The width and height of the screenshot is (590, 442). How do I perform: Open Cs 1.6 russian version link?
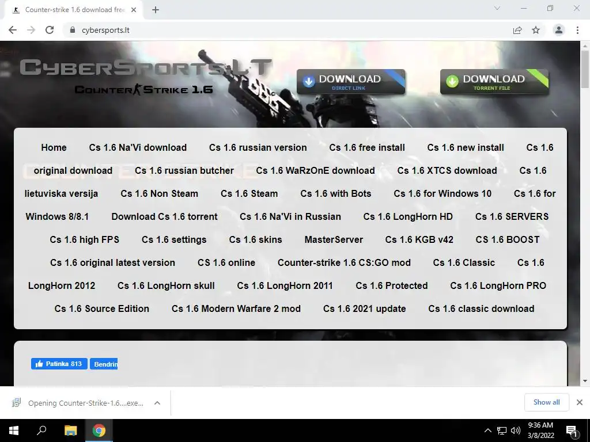258,147
